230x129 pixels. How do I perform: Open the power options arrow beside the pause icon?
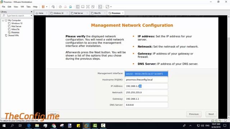click(x=47, y=7)
